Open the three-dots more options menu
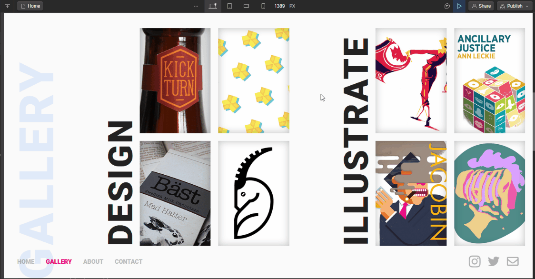 (196, 6)
